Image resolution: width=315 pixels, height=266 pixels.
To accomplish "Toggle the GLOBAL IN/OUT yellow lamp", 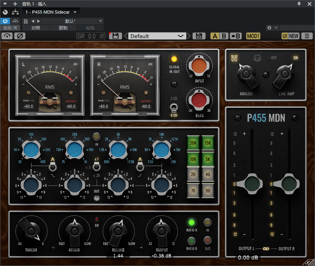I will 174,59.
